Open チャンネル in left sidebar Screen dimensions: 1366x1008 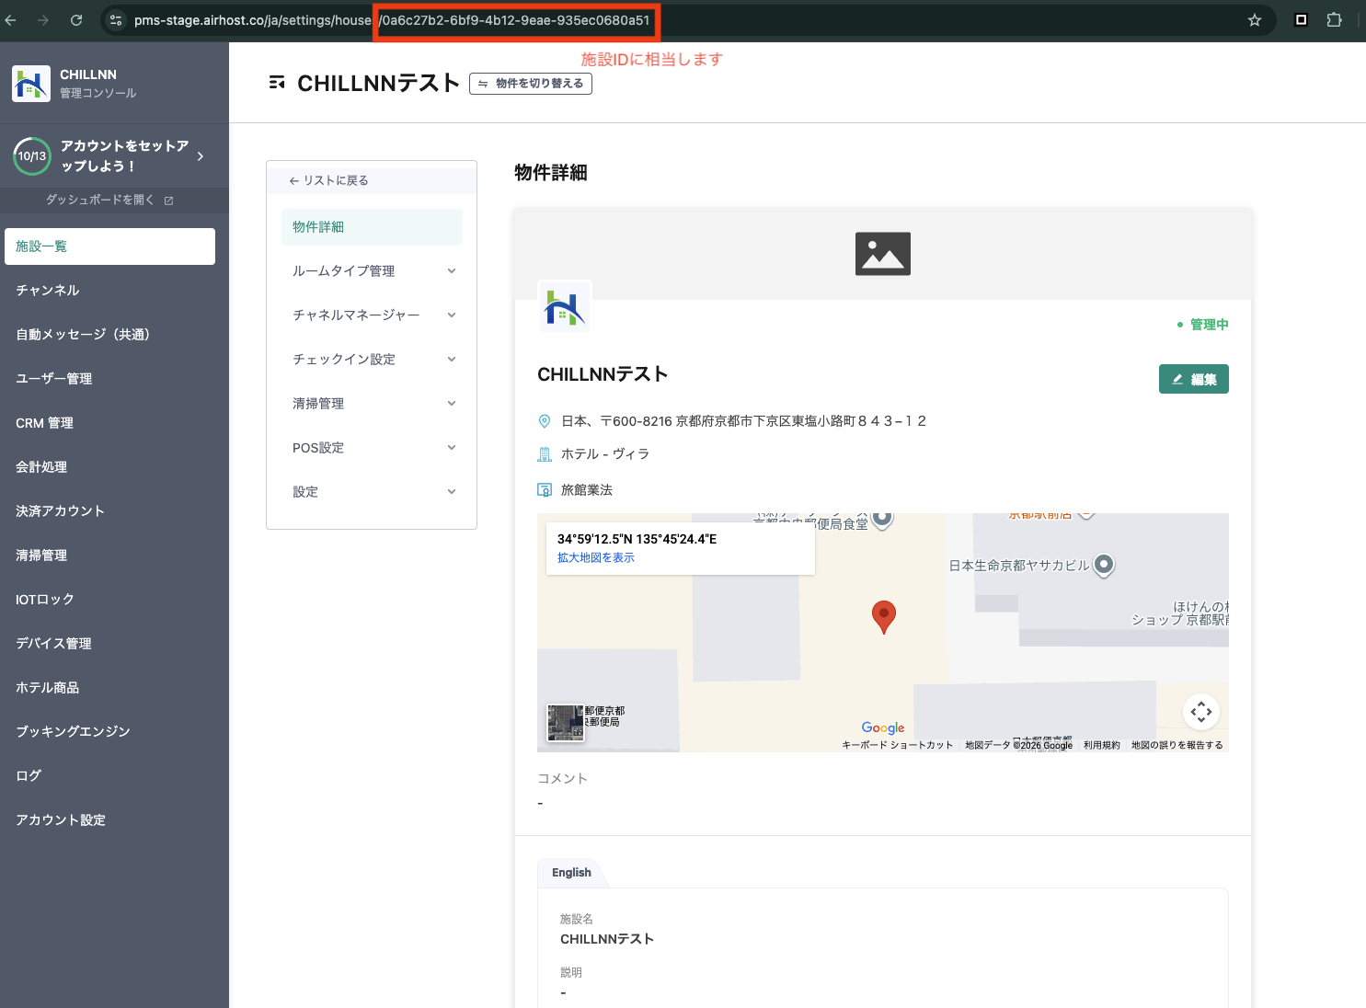point(109,291)
